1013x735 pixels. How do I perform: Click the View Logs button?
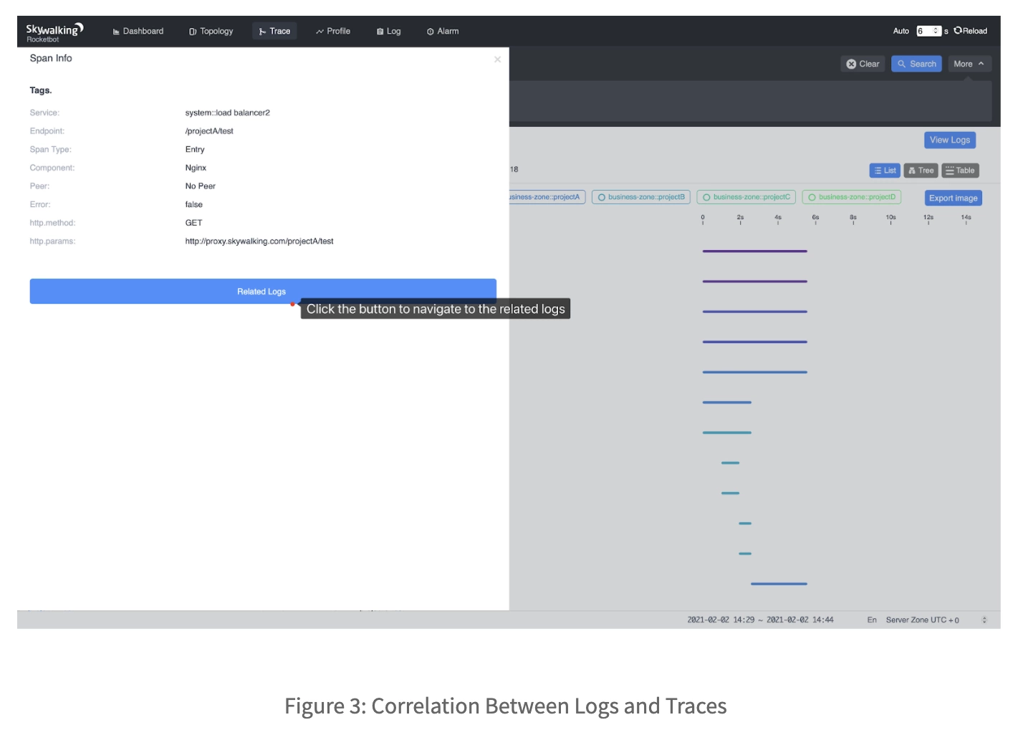950,140
